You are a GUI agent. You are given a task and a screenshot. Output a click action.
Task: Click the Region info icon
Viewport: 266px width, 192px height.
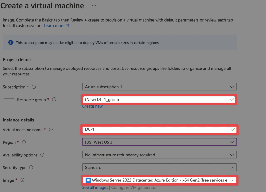(24, 142)
